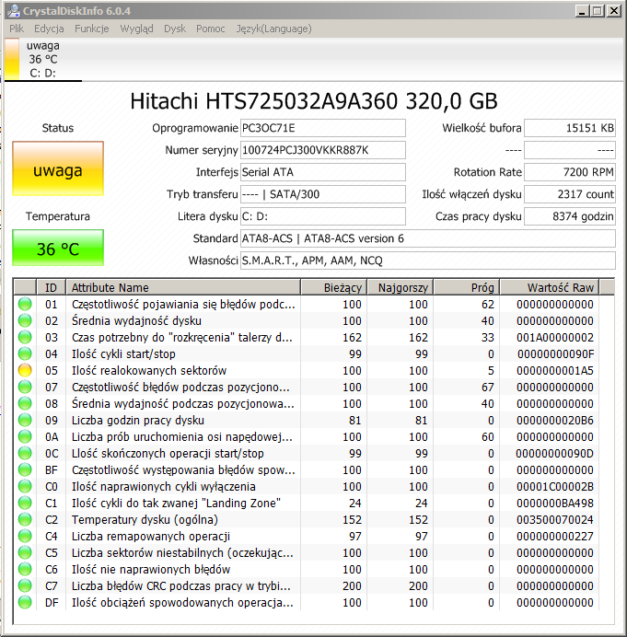Screen dimensions: 627x637
Task: Click green status icon for attribute 07
Action: [x=25, y=387]
